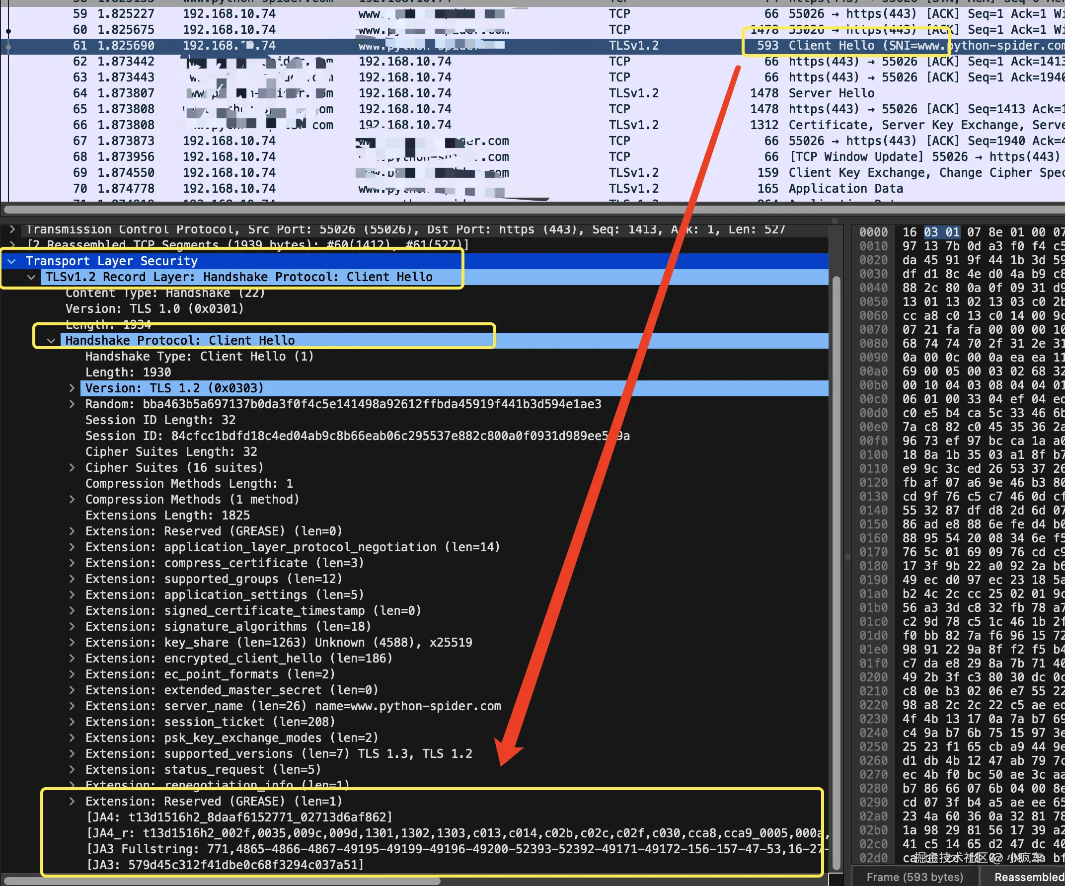Expand the Version: TLS 1.2 field
This screenshot has height=886, width=1065.
(x=72, y=388)
